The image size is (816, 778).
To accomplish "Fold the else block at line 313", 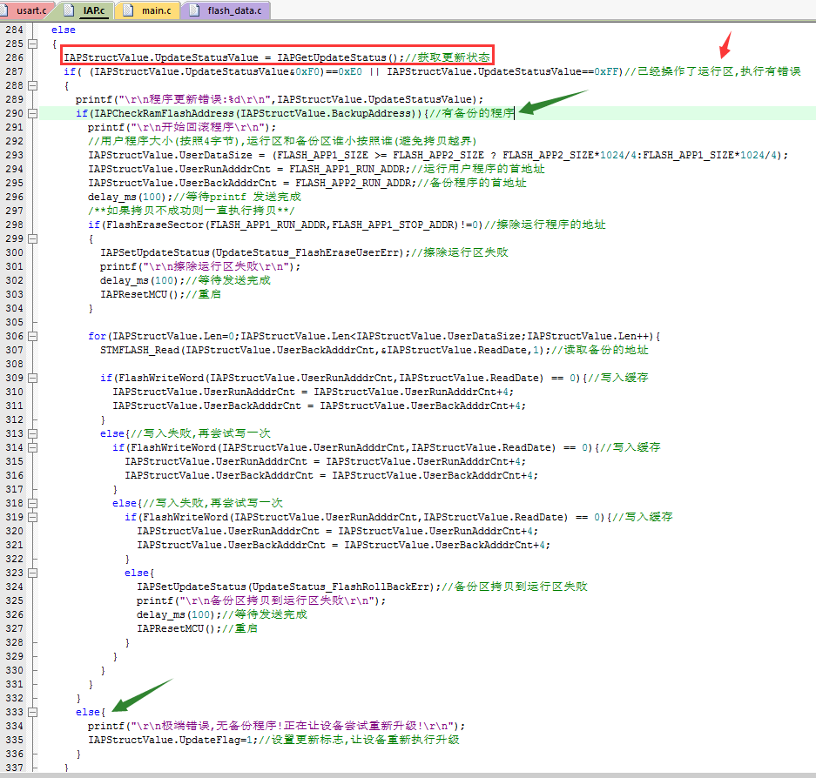I will tap(33, 433).
